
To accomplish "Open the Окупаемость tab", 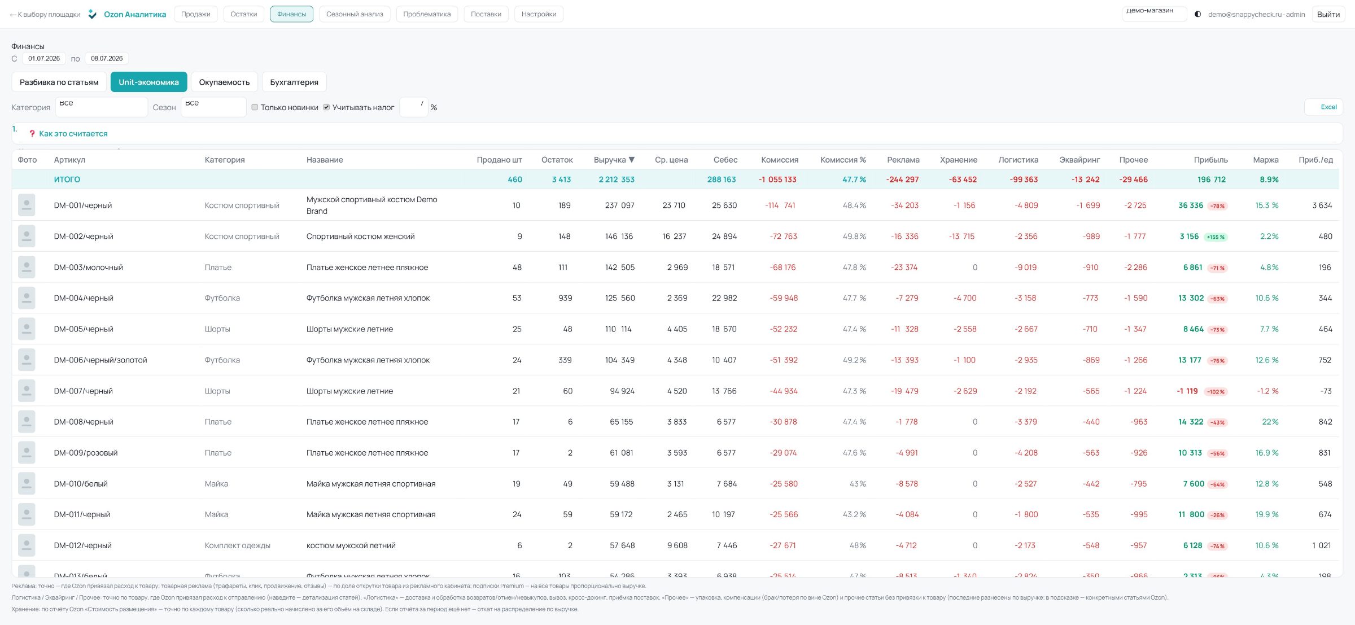I will coord(224,82).
